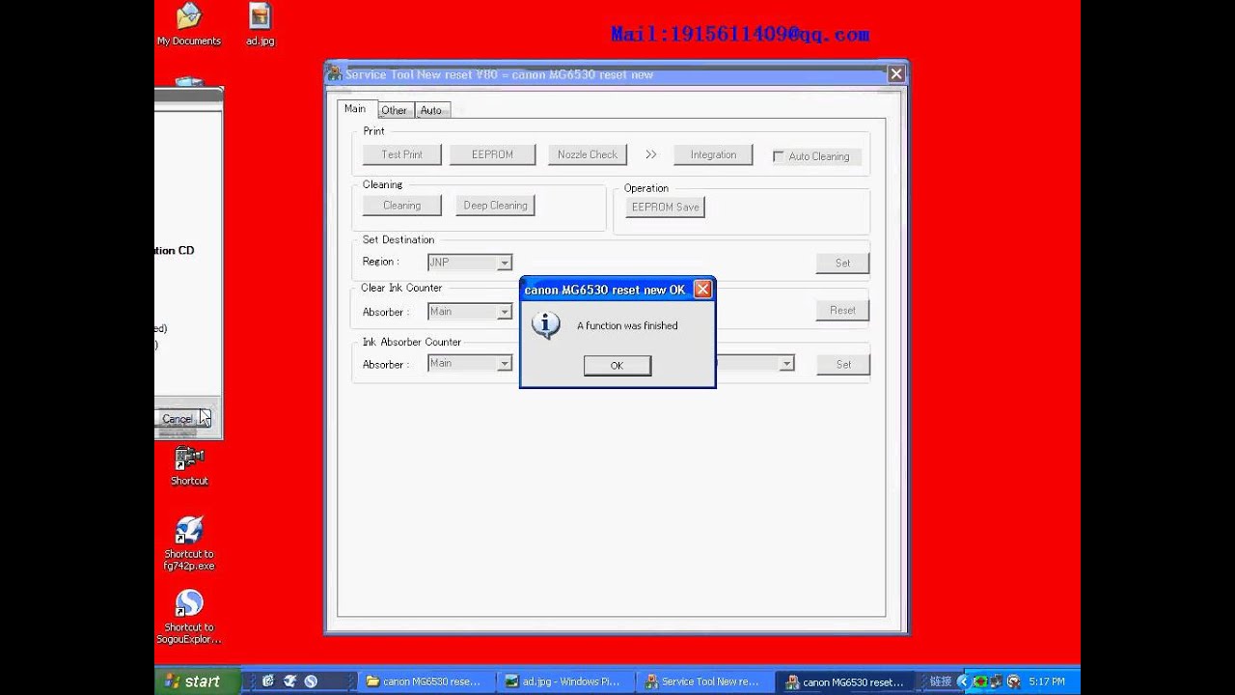Click Reset button for Clear Ink Counter
The width and height of the screenshot is (1235, 695).
pyautogui.click(x=842, y=310)
